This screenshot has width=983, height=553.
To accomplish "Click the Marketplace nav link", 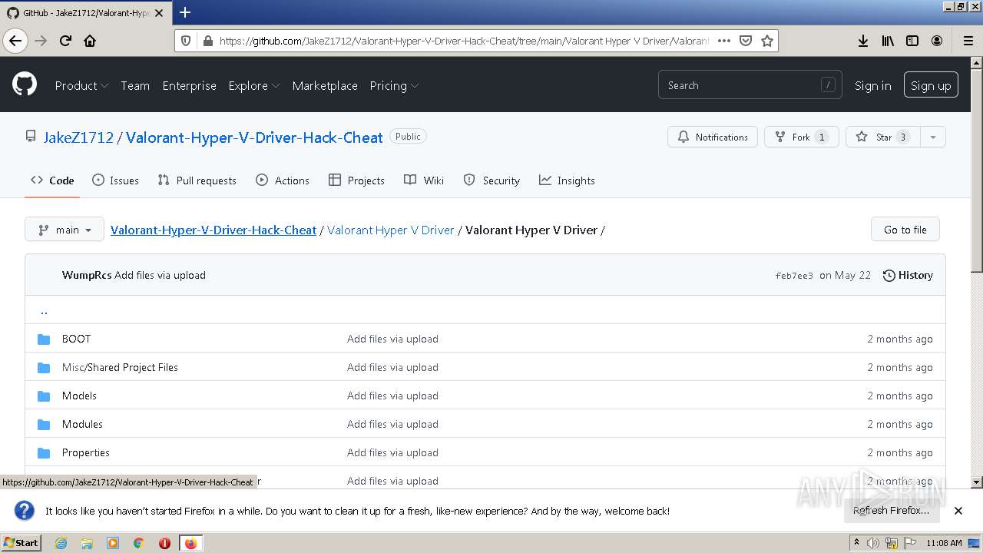I will tap(325, 85).
